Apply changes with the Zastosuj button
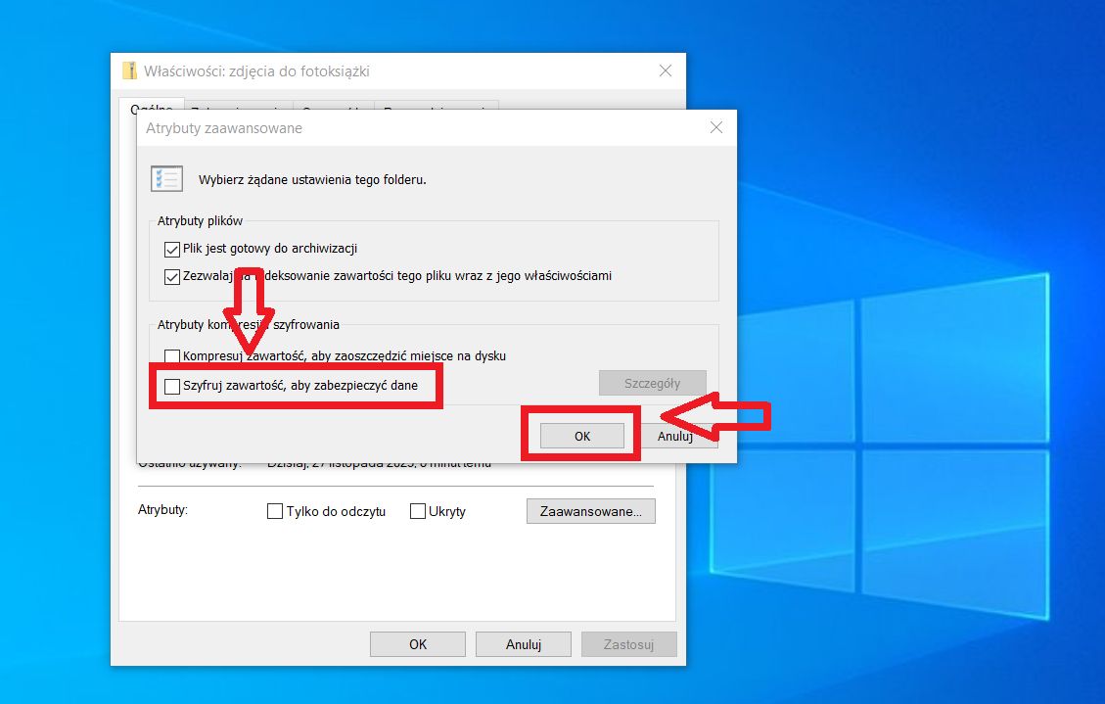This screenshot has height=704, width=1105. [x=628, y=643]
